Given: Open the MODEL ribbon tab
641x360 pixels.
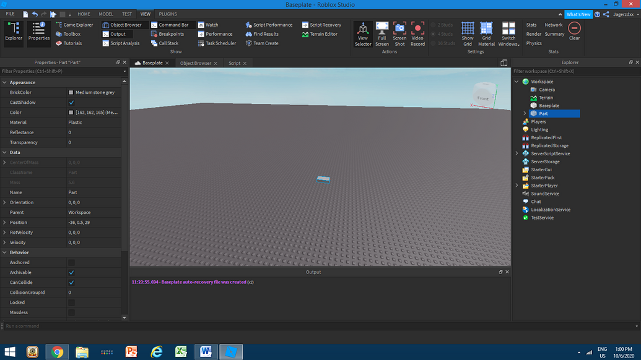Looking at the screenshot, I should [x=106, y=14].
